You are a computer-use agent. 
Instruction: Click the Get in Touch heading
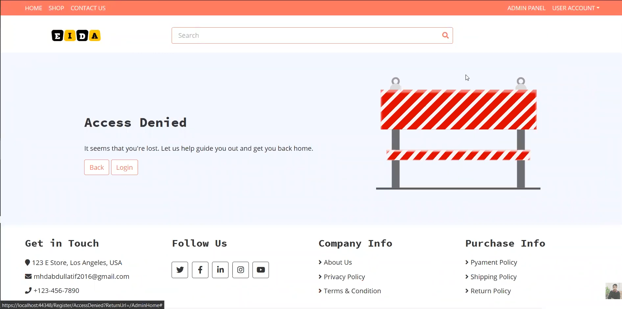tap(62, 243)
